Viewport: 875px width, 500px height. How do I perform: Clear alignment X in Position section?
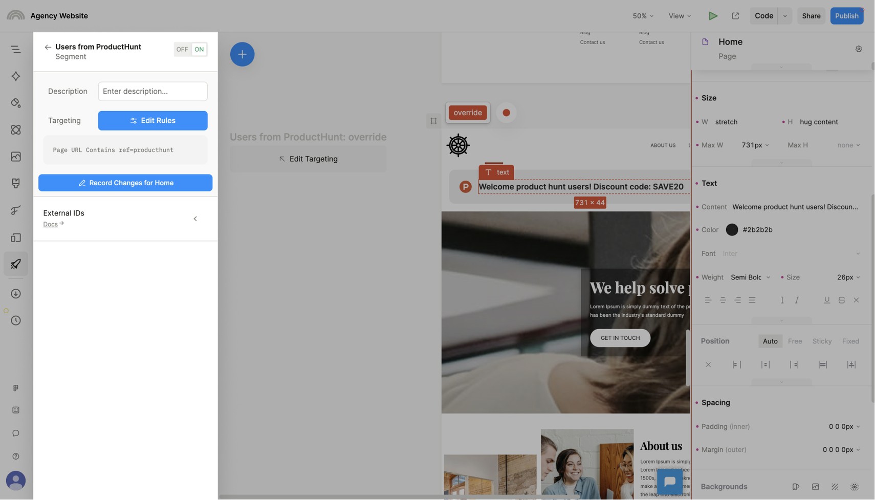(708, 365)
